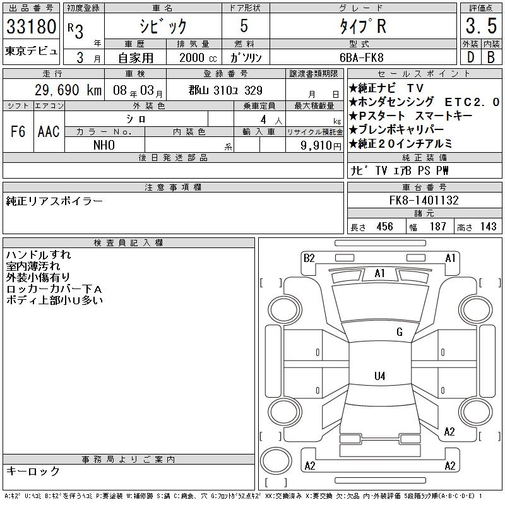Click the door count value 5

(244, 26)
